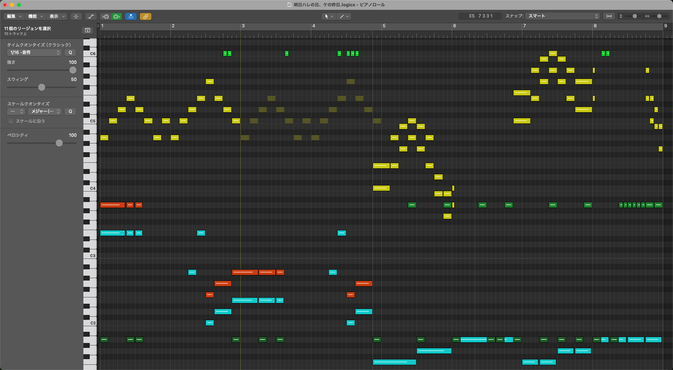Image resolution: width=673 pixels, height=370 pixels.
Task: Click the C3 piano key
Action: click(x=90, y=256)
